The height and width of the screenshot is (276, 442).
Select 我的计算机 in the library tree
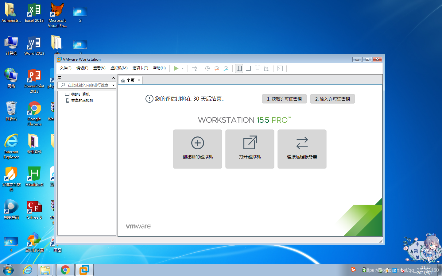(77, 94)
